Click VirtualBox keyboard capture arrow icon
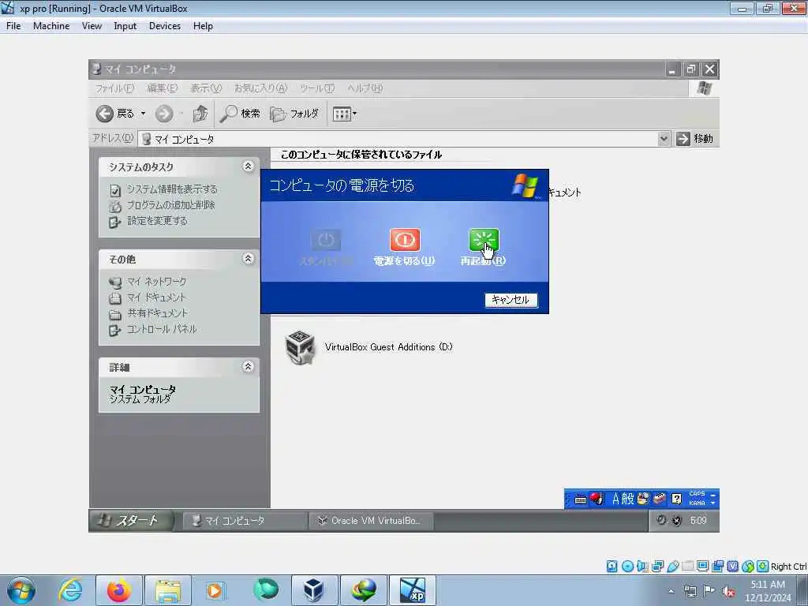This screenshot has width=808, height=606. tap(763, 567)
